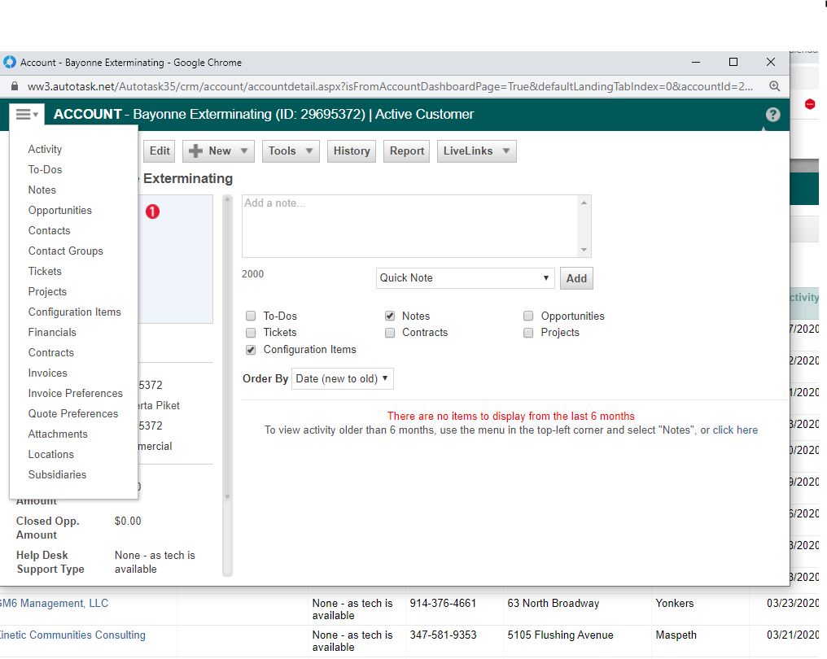The height and width of the screenshot is (659, 827).
Task: Open Subsidiaries menu entry
Action: pos(57,474)
